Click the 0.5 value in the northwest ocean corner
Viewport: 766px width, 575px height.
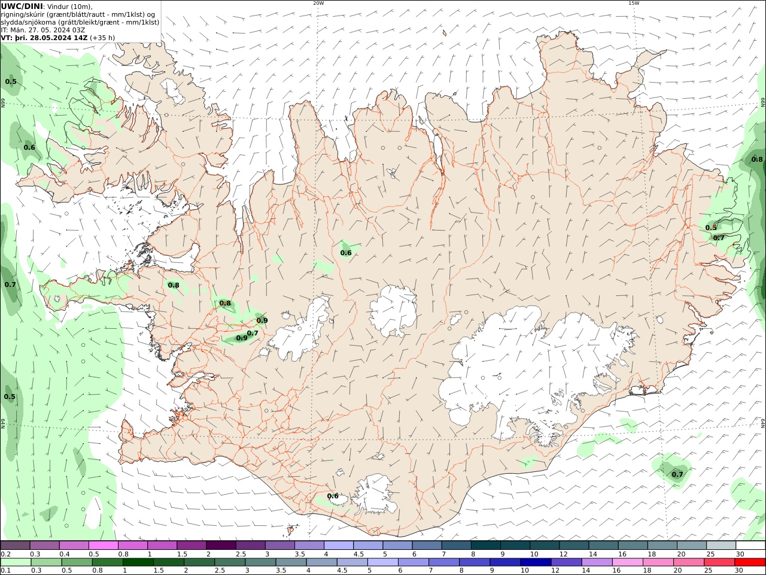[11, 81]
